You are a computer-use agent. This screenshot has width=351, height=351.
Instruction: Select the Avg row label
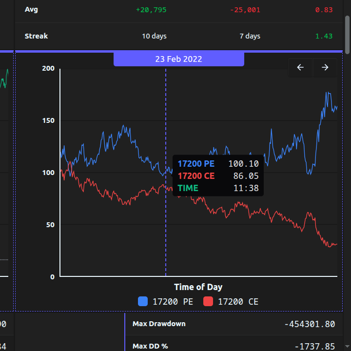(x=32, y=9)
